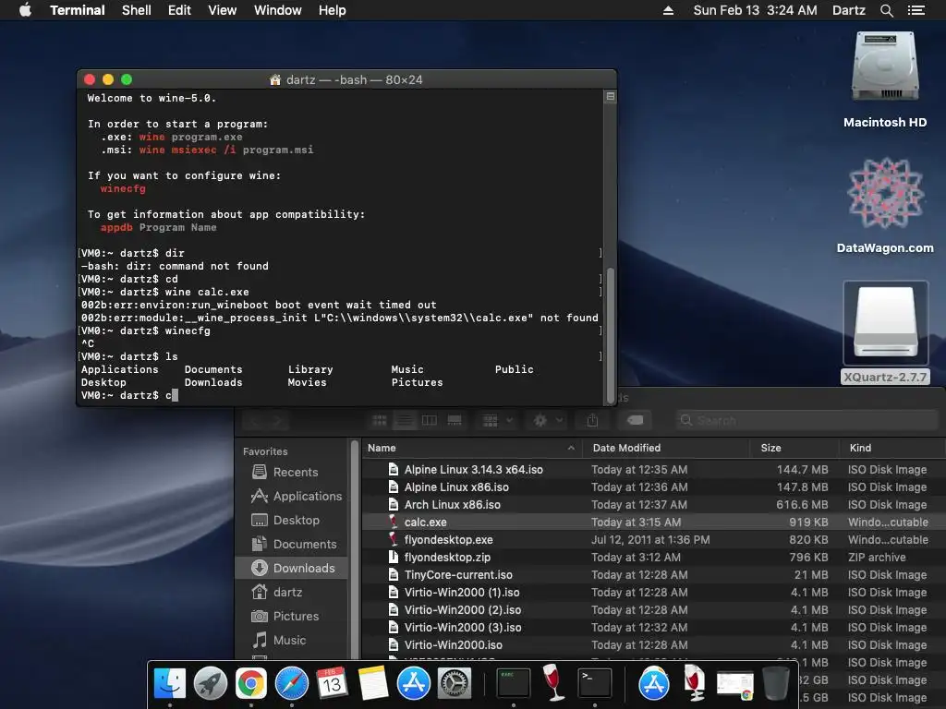
Task: Click the Finder sidebar scrollbar
Action: click(x=354, y=548)
